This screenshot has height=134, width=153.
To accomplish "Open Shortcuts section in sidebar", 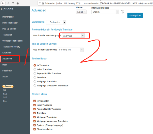I will coord(7,53).
